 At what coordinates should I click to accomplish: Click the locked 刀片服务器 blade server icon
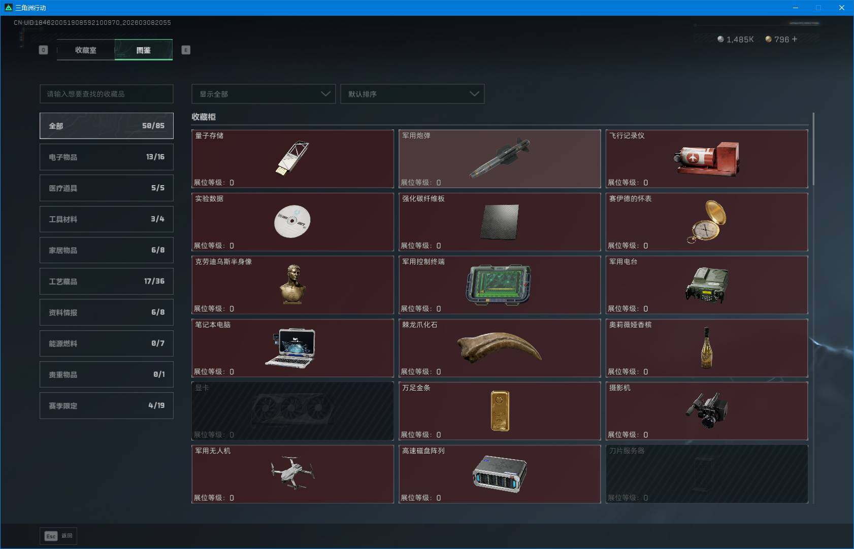click(x=704, y=474)
